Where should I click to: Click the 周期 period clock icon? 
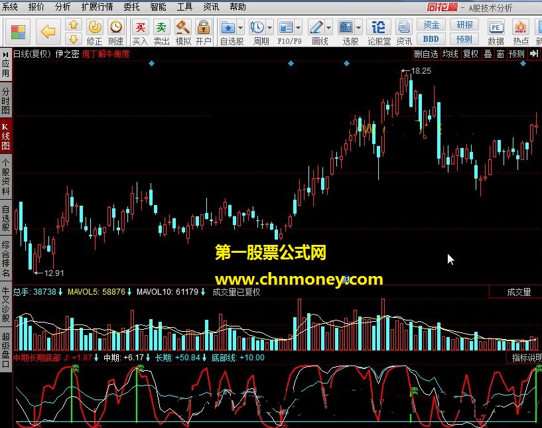pyautogui.click(x=257, y=27)
